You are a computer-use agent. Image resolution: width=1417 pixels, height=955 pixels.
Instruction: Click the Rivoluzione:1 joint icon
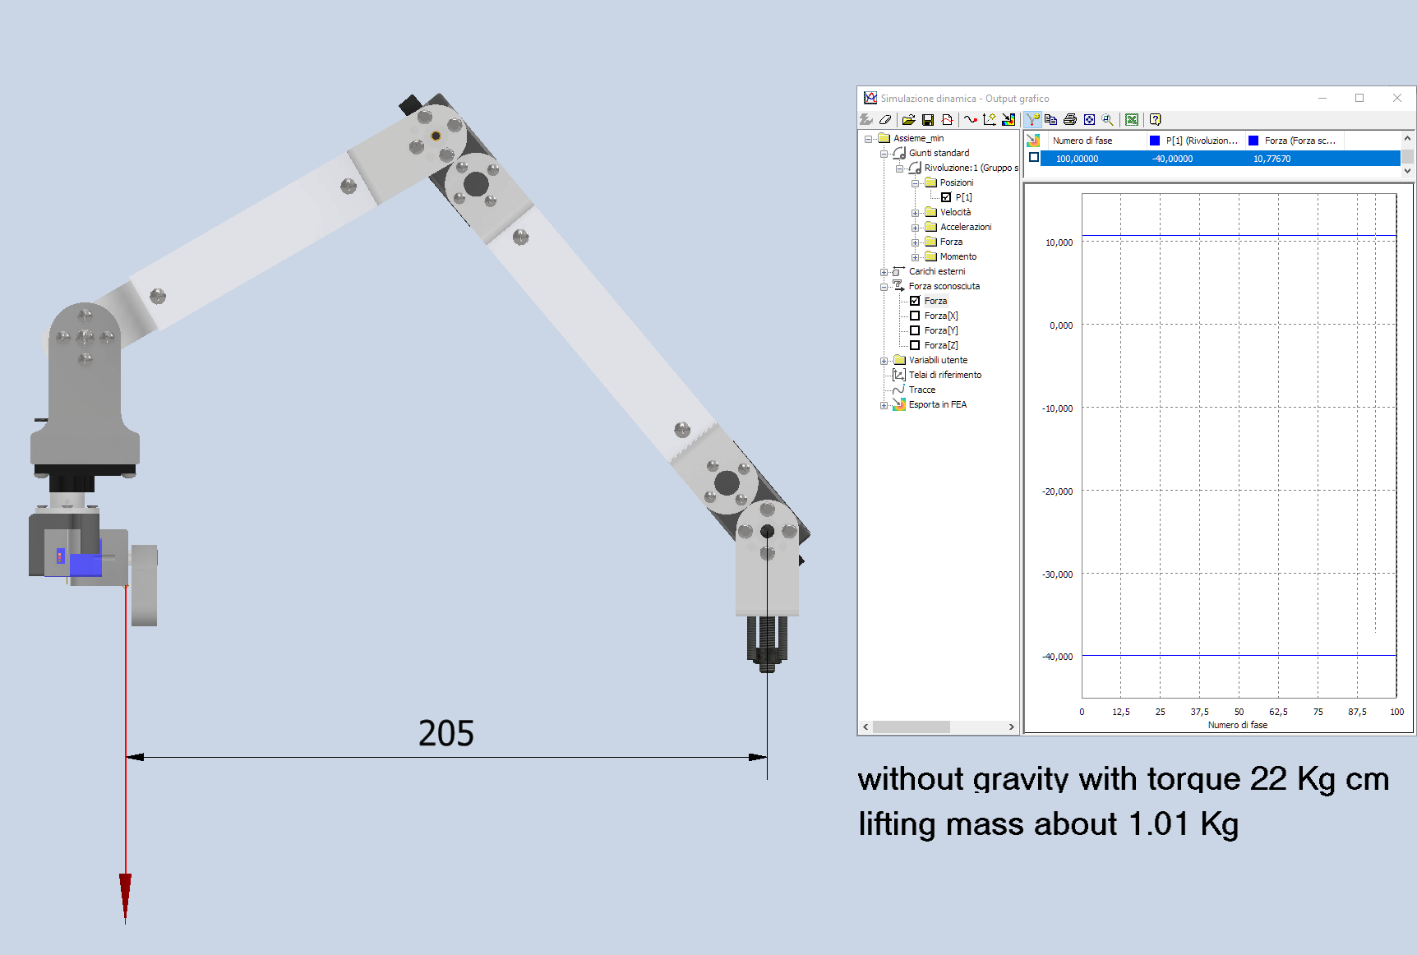[915, 168]
